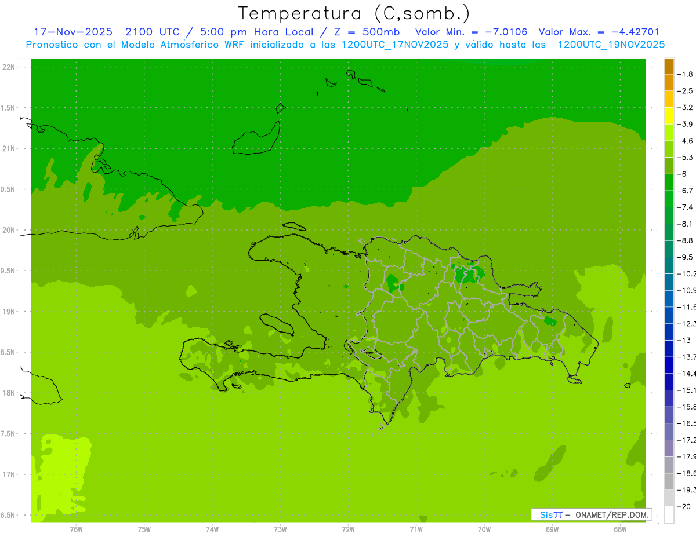Viewport: 696px width, 537px height.
Task: Click the '-1.8' color bar label
Action: tap(685, 74)
